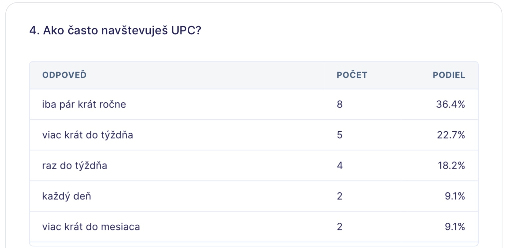
Task: Select the count 4 for 'raz do týždňa'
Action: point(340,166)
